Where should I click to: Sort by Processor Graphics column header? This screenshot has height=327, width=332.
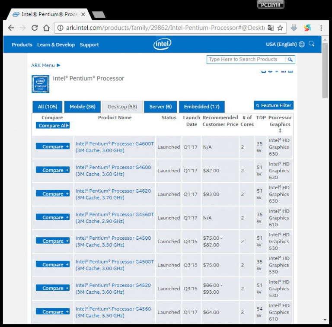click(x=280, y=124)
